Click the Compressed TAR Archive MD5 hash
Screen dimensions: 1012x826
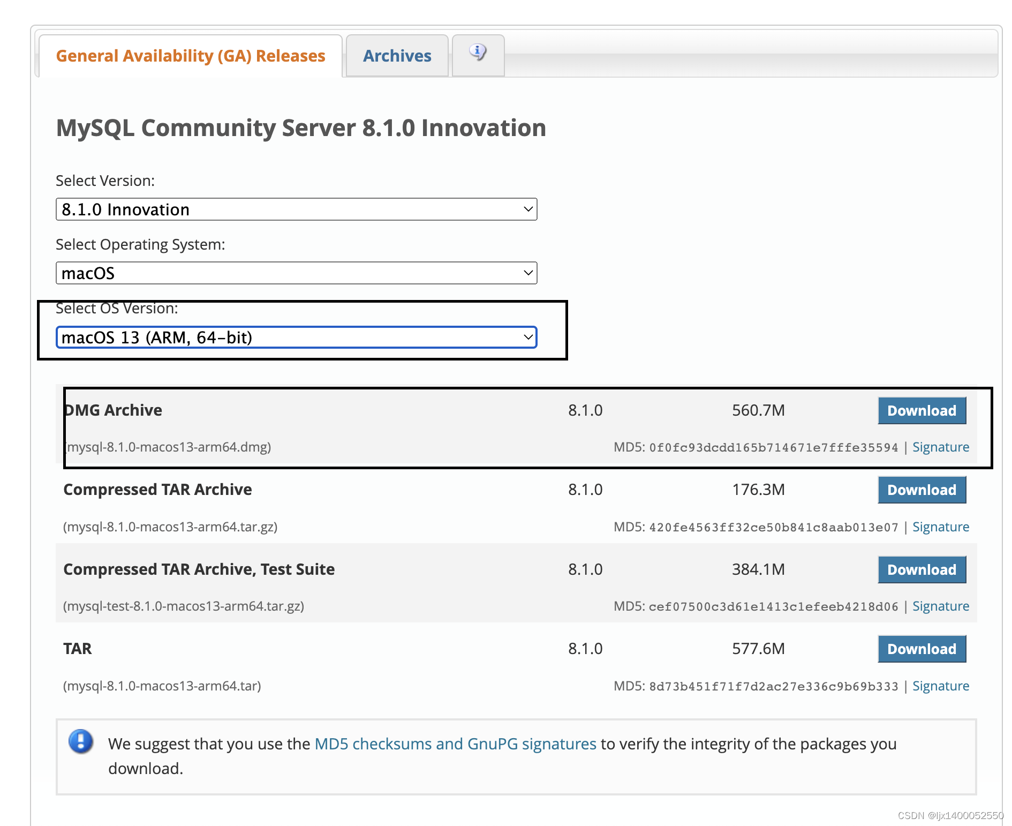(x=774, y=528)
